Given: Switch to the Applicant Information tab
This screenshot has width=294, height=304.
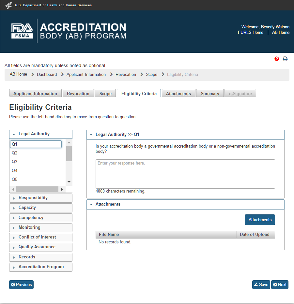Looking at the screenshot, I should point(35,94).
